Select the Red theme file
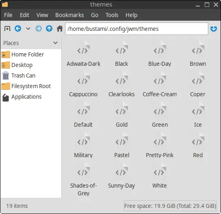 click(198, 145)
